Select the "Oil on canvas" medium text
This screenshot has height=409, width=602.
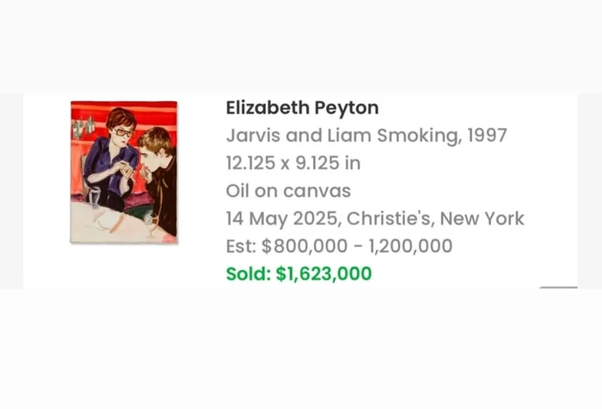point(288,191)
